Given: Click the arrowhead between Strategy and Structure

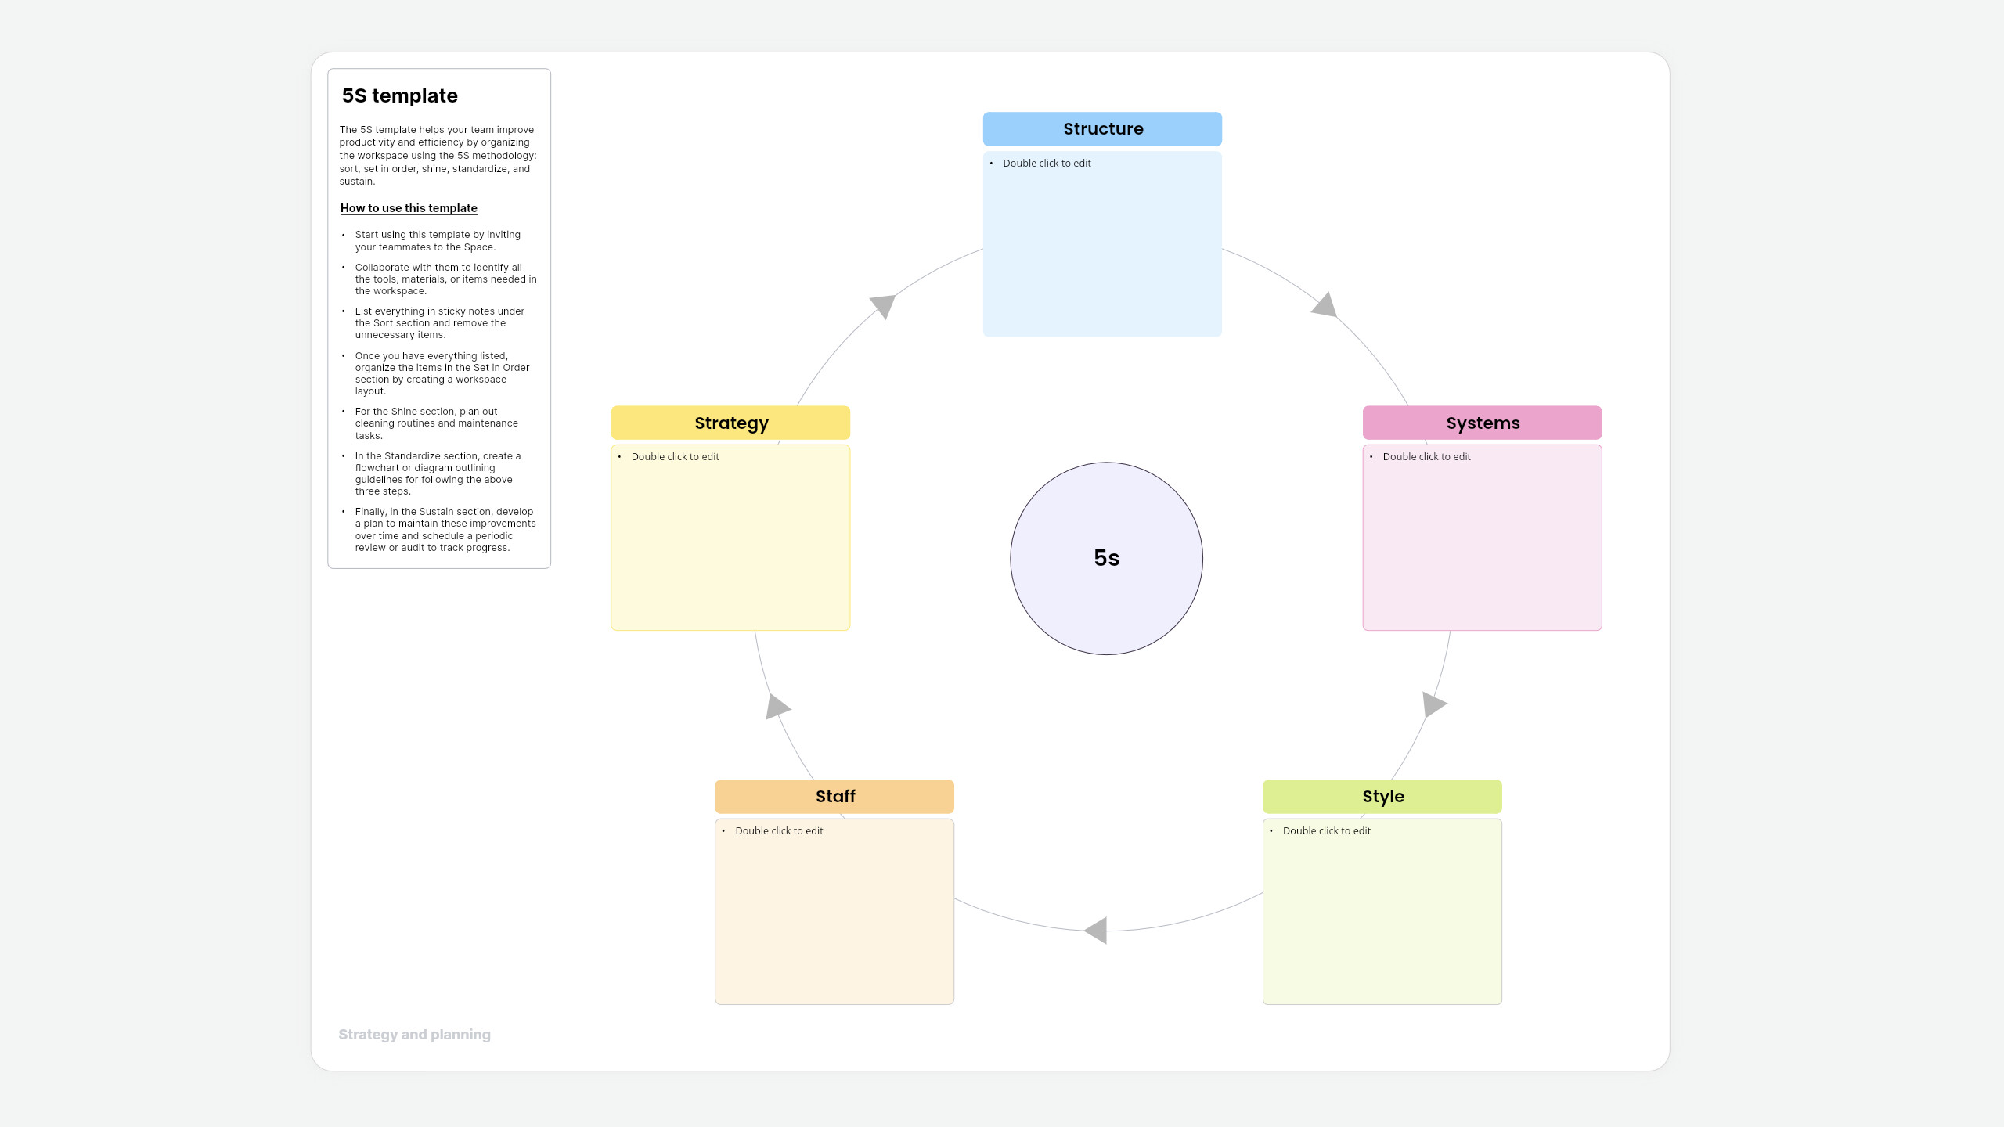Looking at the screenshot, I should tap(883, 305).
